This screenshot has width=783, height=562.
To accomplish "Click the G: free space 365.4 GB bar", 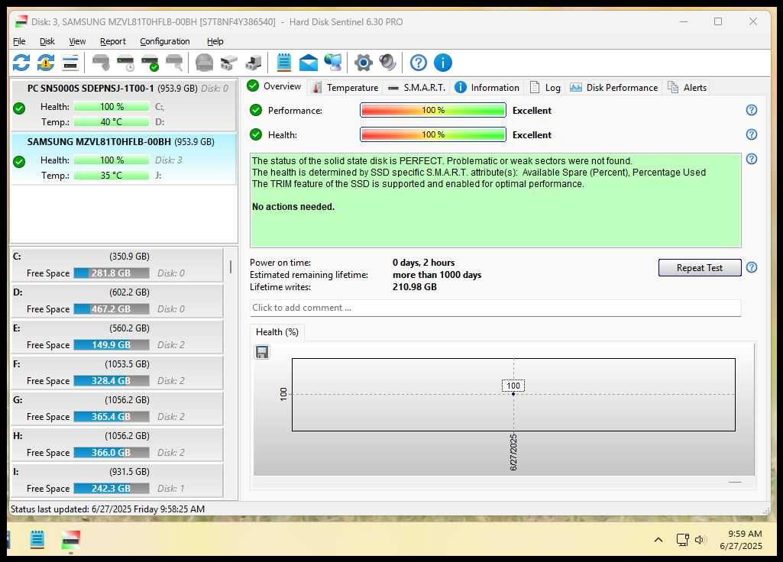I will coord(112,417).
